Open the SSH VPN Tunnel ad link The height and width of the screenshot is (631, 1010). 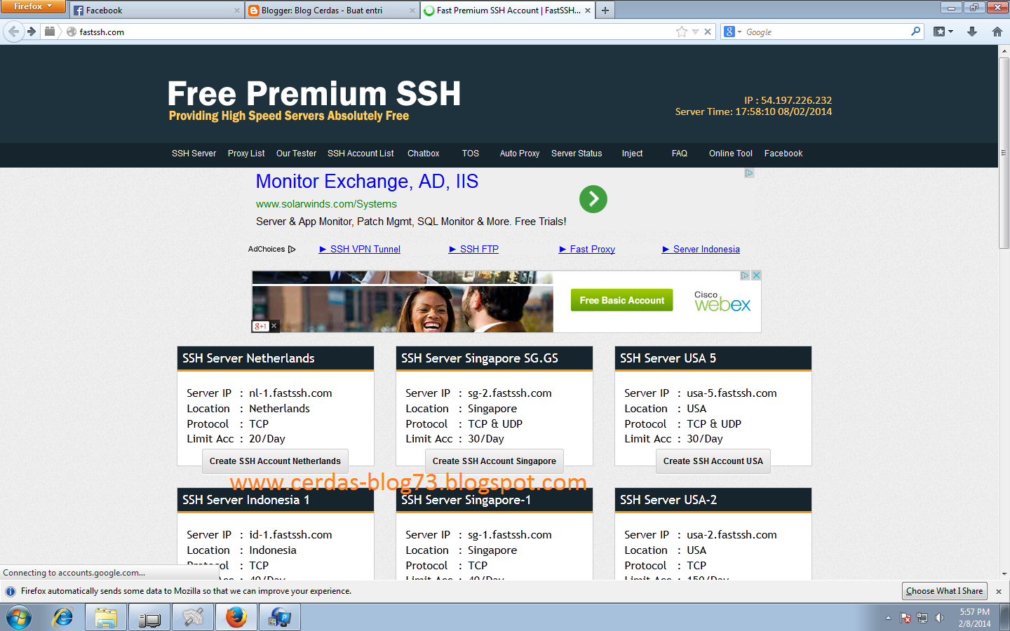(360, 249)
